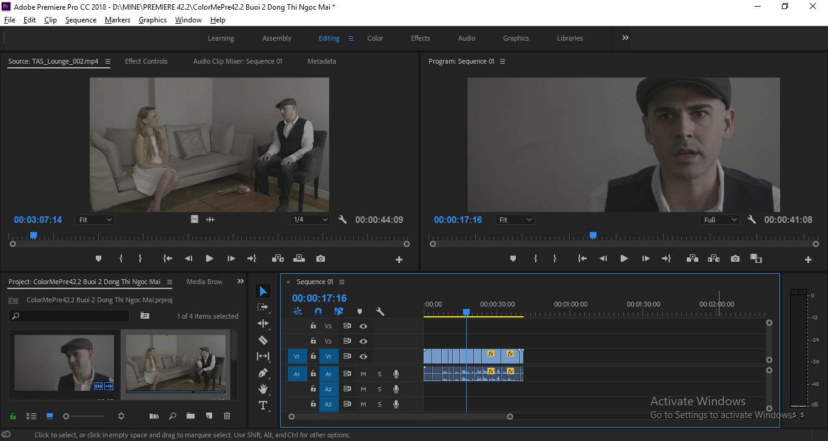This screenshot has width=828, height=441.
Task: Solo track A2
Action: click(x=379, y=389)
